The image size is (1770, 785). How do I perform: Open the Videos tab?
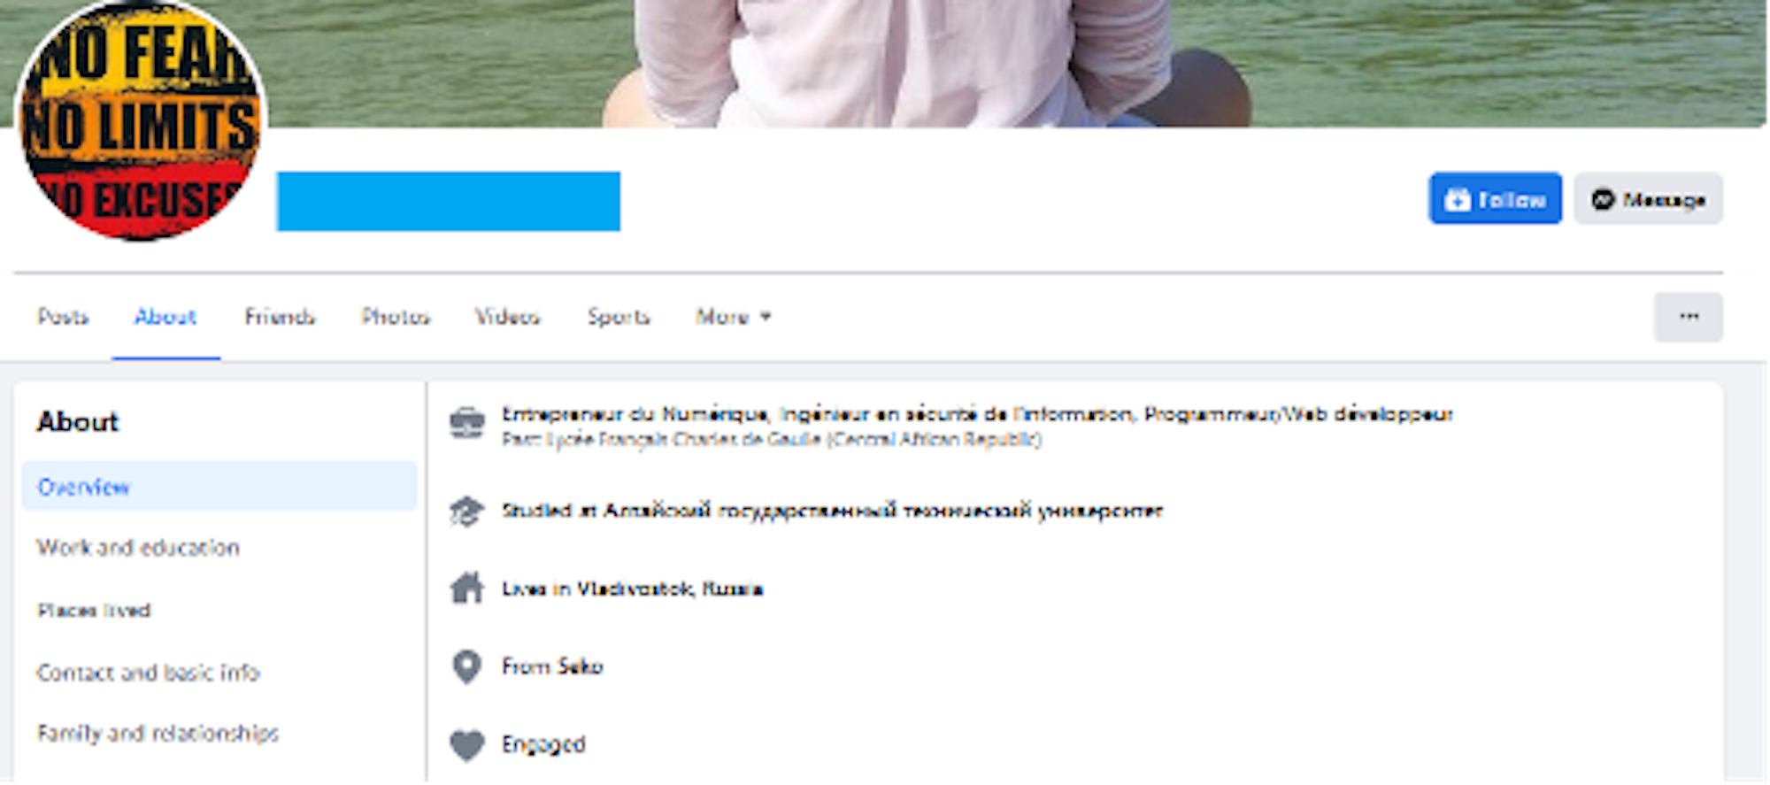pyautogui.click(x=507, y=317)
